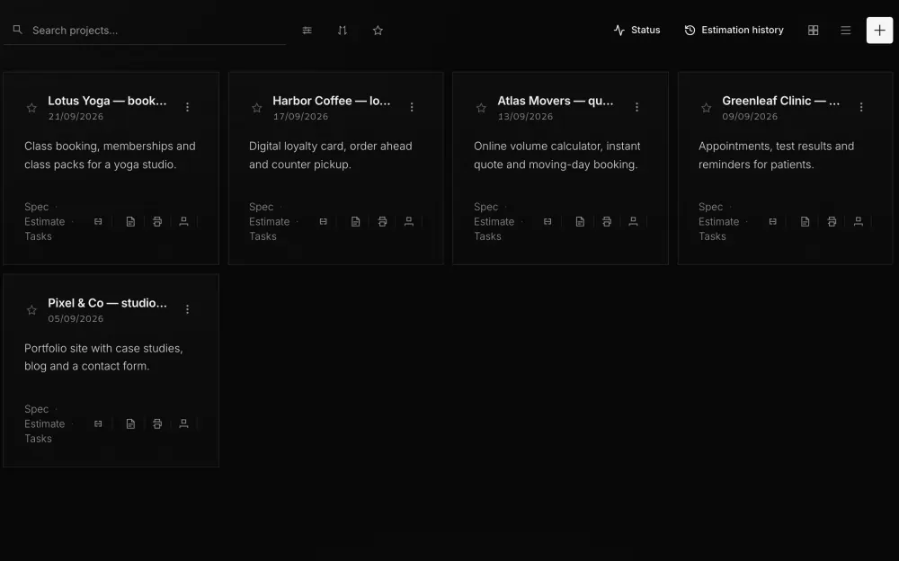Click the search magnifier icon
This screenshot has width=899, height=561.
tap(17, 30)
